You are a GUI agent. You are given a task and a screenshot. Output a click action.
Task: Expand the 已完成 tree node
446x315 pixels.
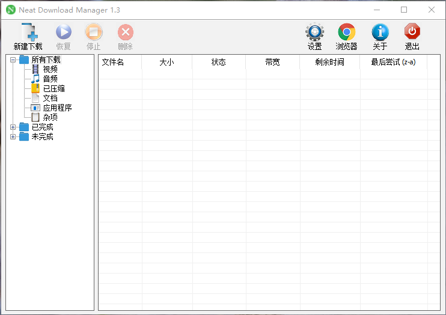coord(13,127)
